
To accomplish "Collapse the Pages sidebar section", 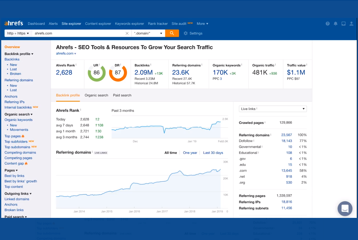I will (11, 170).
